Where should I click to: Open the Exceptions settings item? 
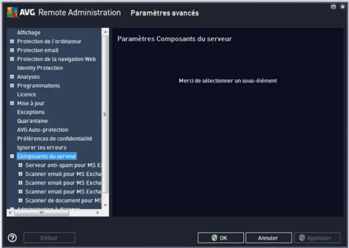(31, 112)
